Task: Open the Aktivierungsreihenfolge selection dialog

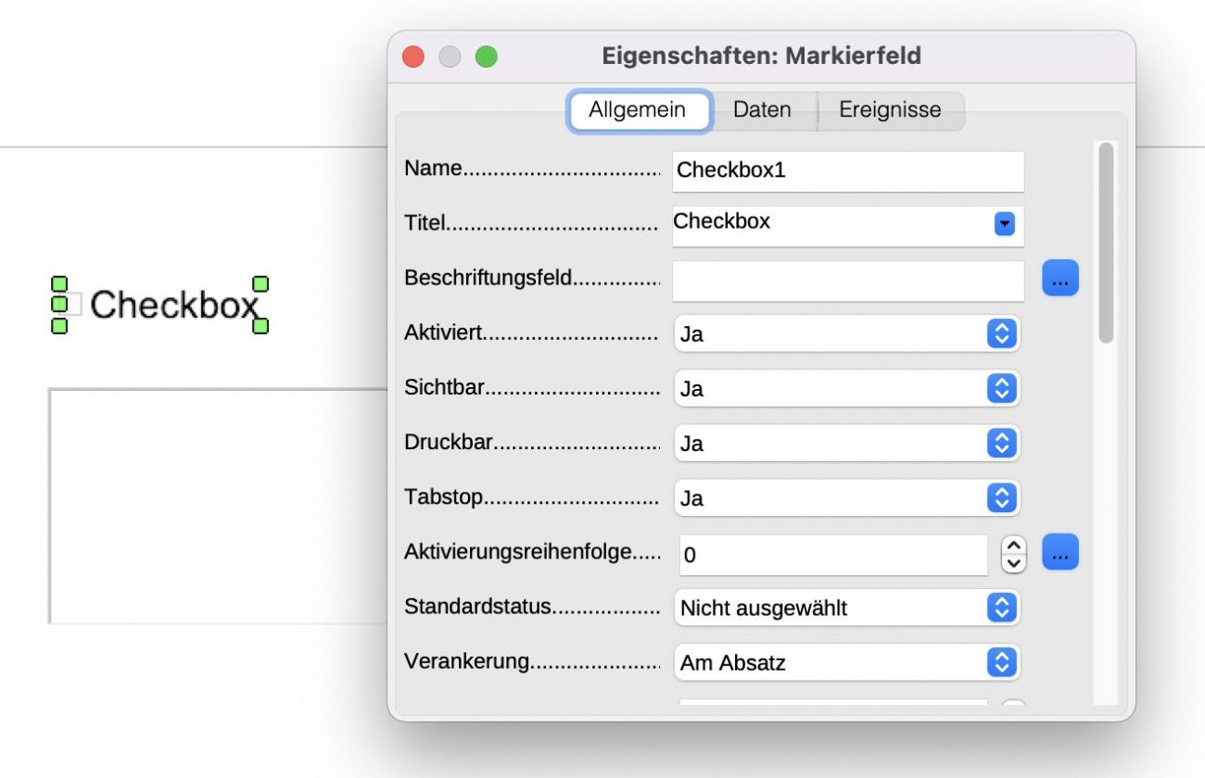Action: coord(1059,551)
